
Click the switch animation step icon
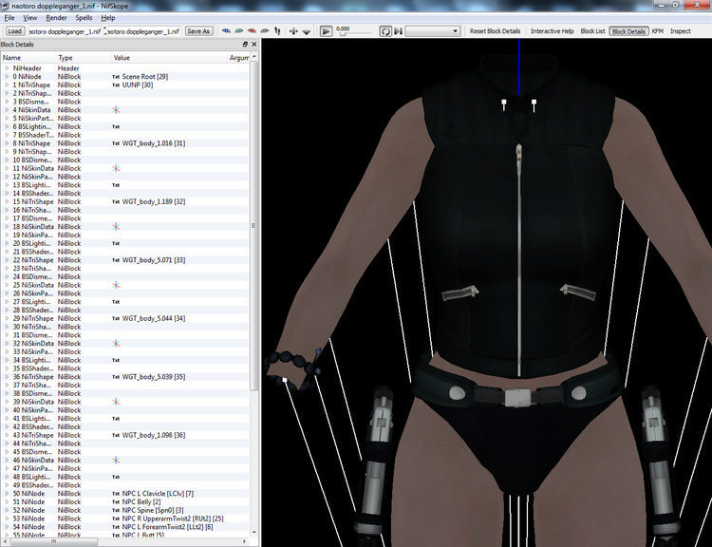(x=398, y=31)
